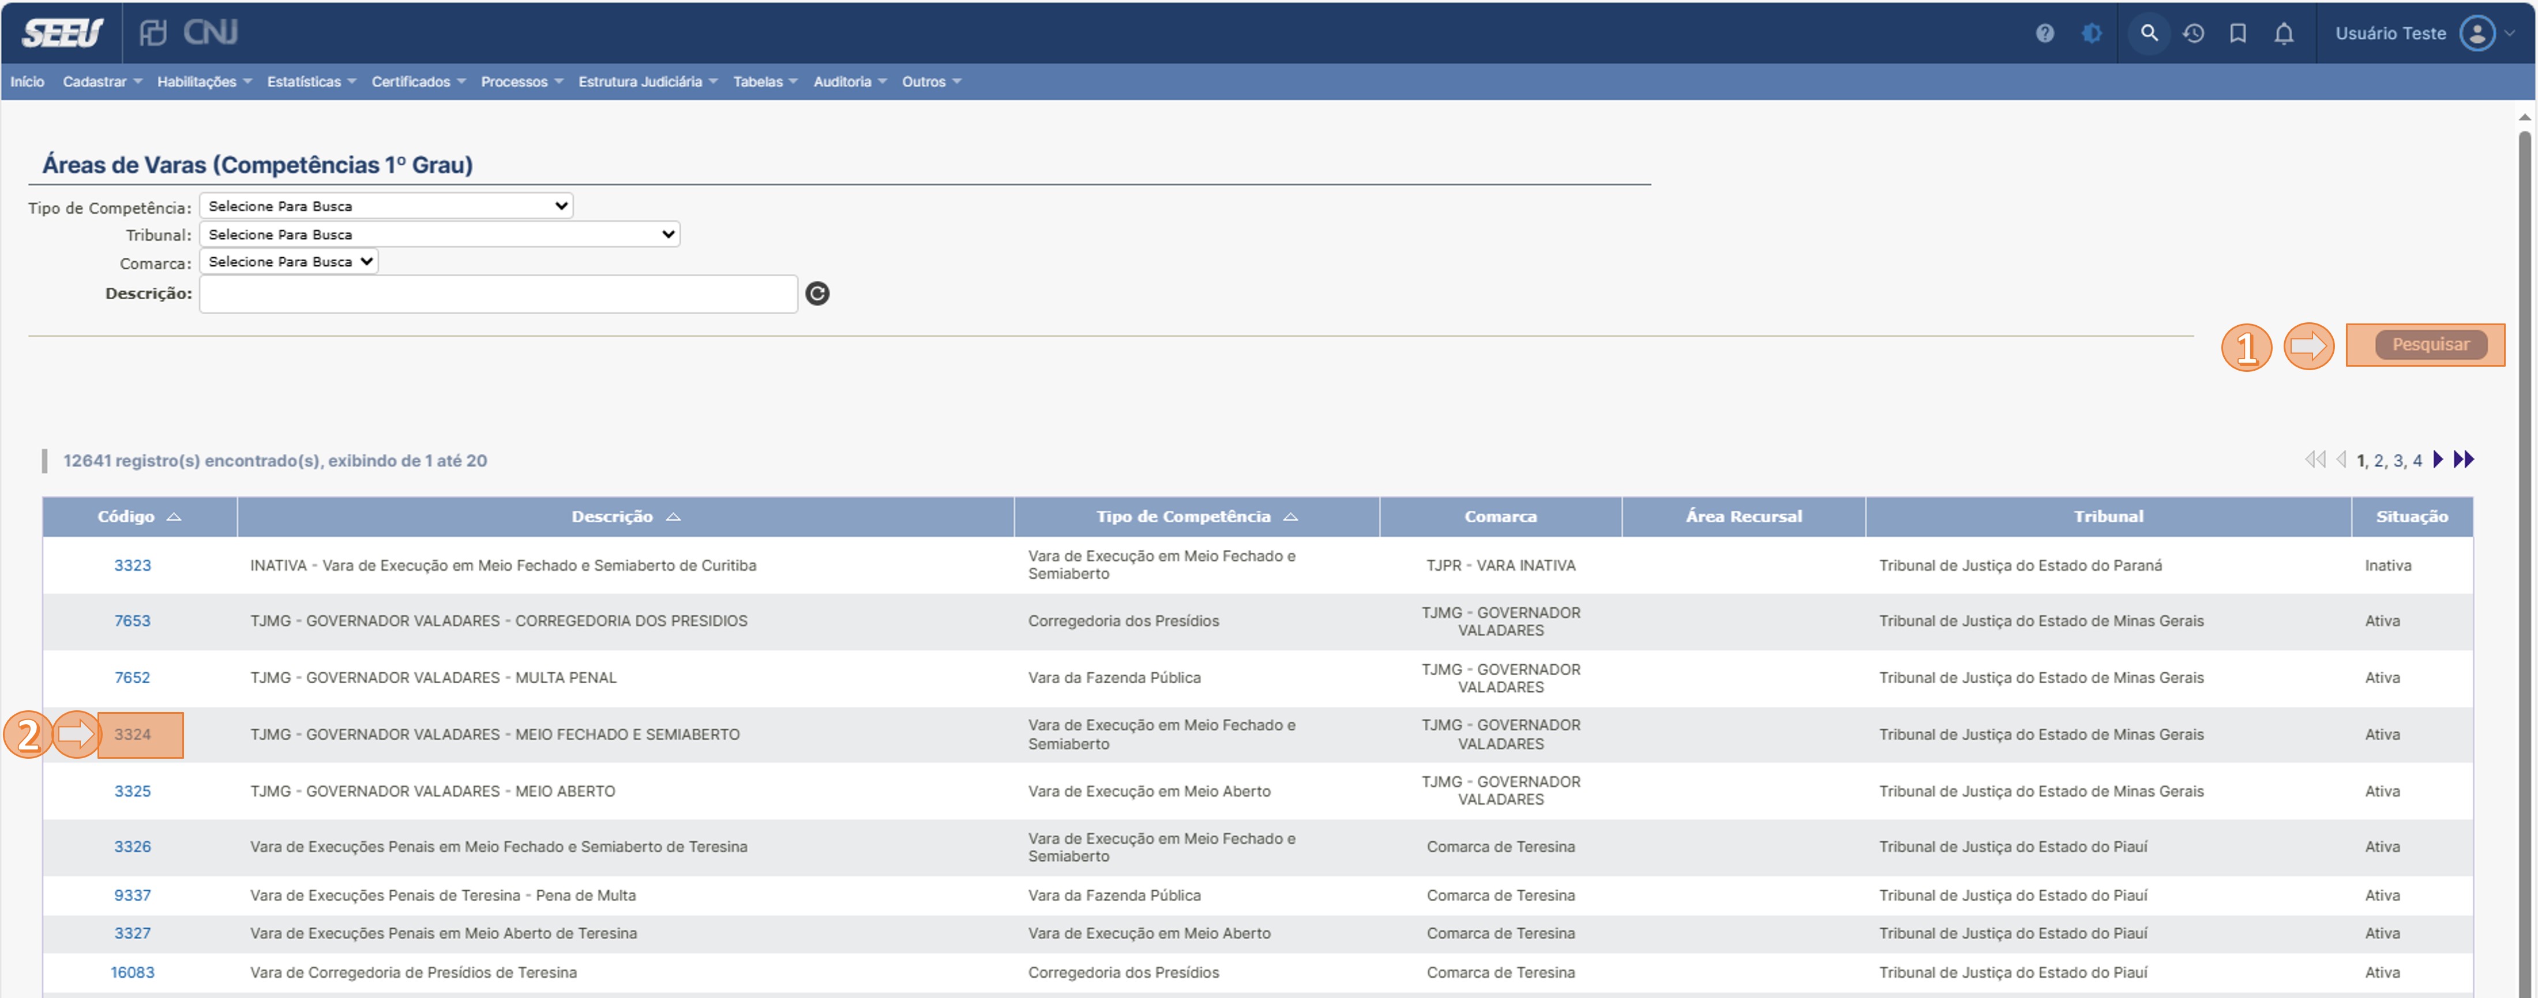2538x998 pixels.
Task: Open record code 9337
Action: (132, 895)
